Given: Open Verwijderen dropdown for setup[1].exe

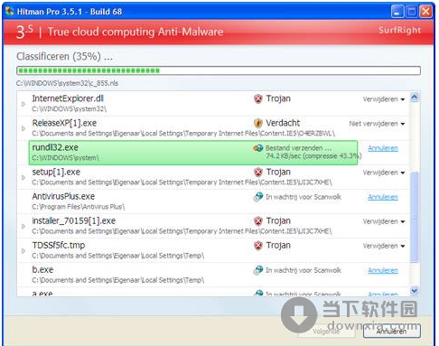Looking at the screenshot, I should click(384, 173).
